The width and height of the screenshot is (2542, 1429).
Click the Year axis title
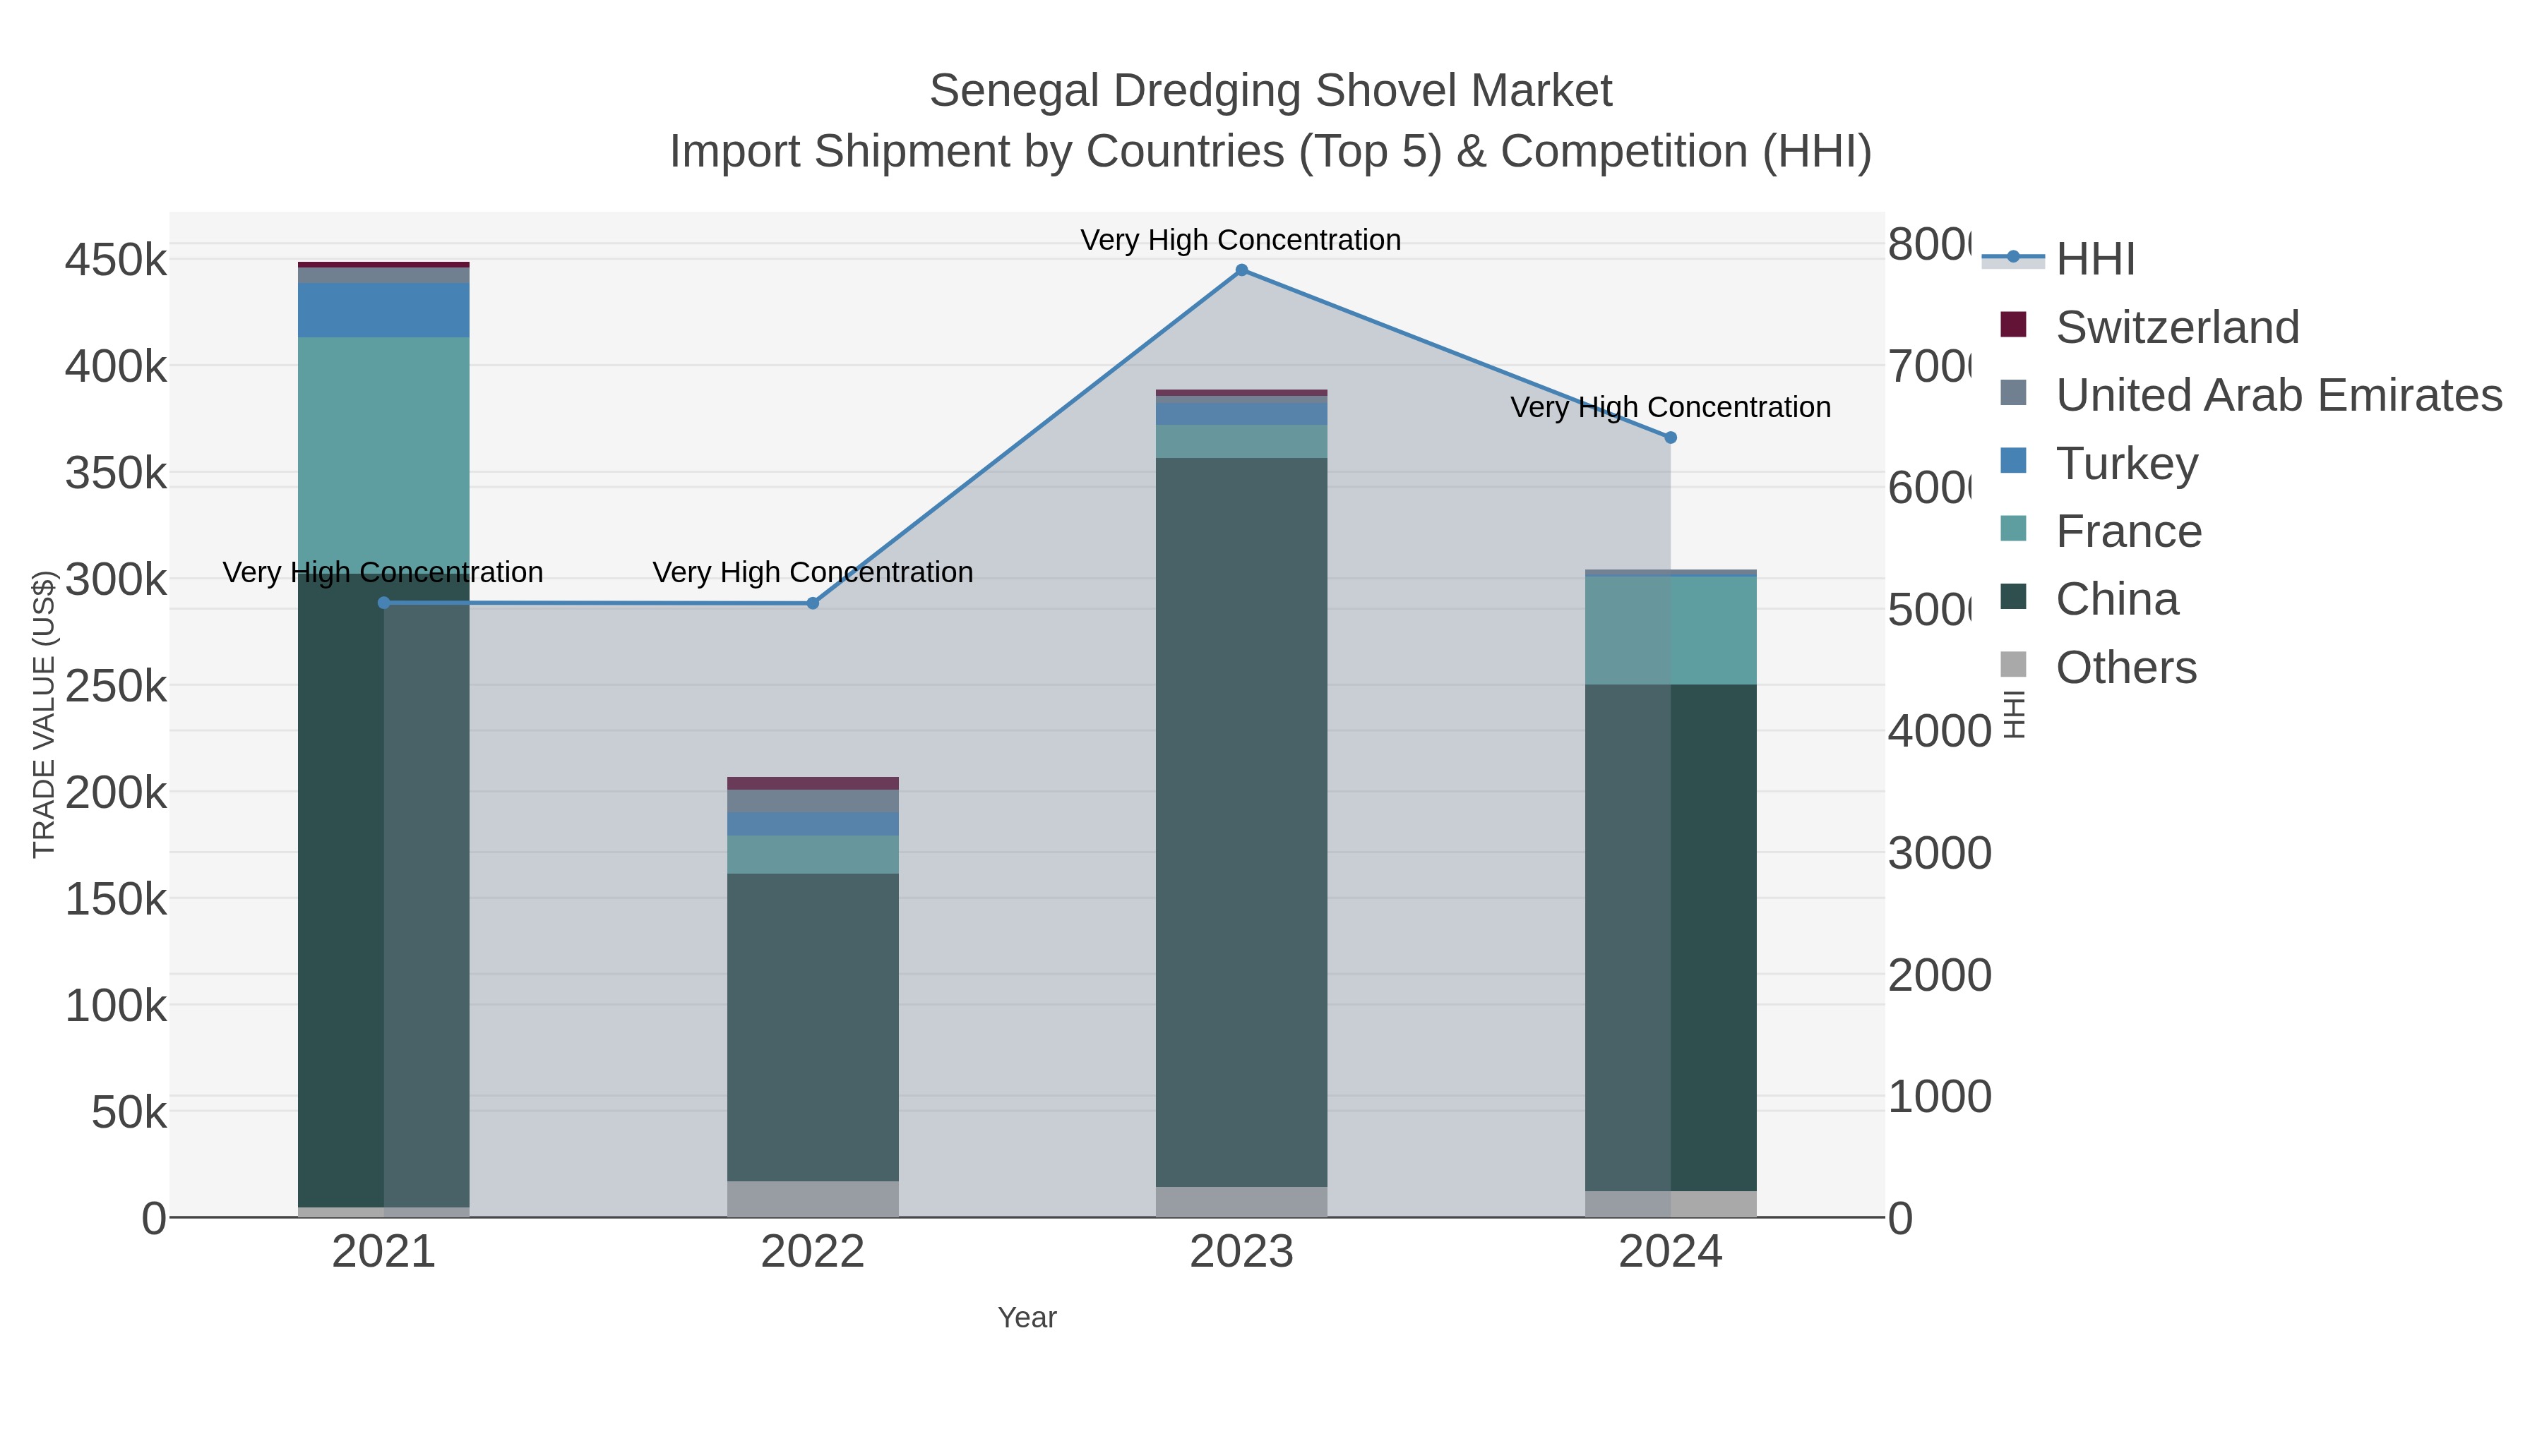click(1027, 1318)
